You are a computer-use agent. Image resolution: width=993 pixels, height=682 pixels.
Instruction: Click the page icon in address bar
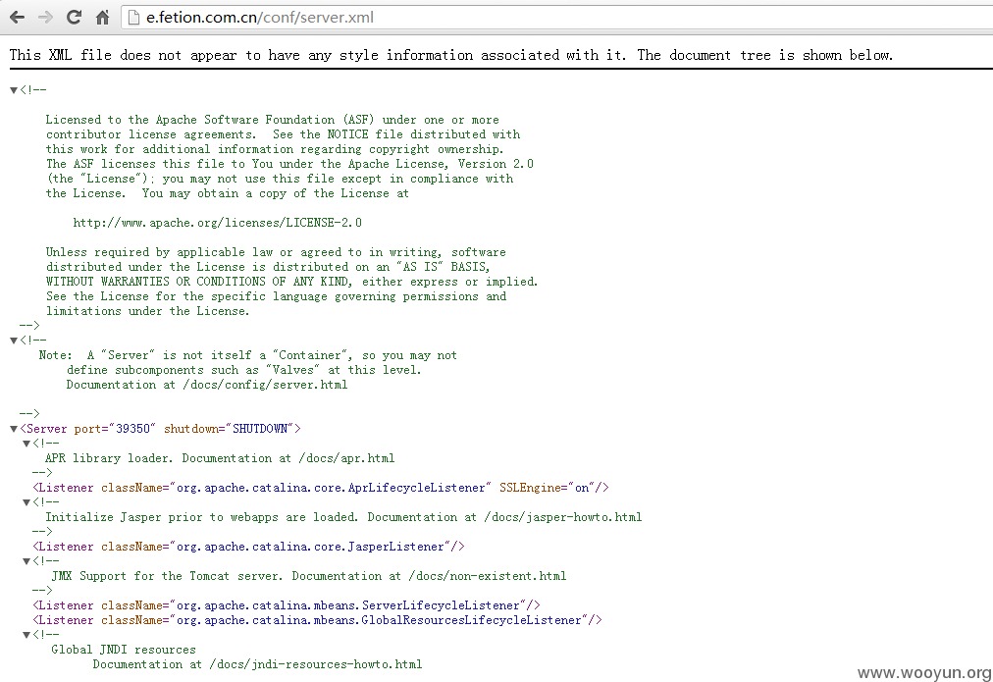[x=133, y=17]
